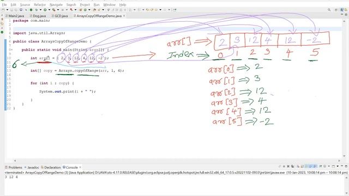The height and width of the screenshot is (196, 349).
Task: Switch to the GCD.java editor tab
Action: point(59,16)
